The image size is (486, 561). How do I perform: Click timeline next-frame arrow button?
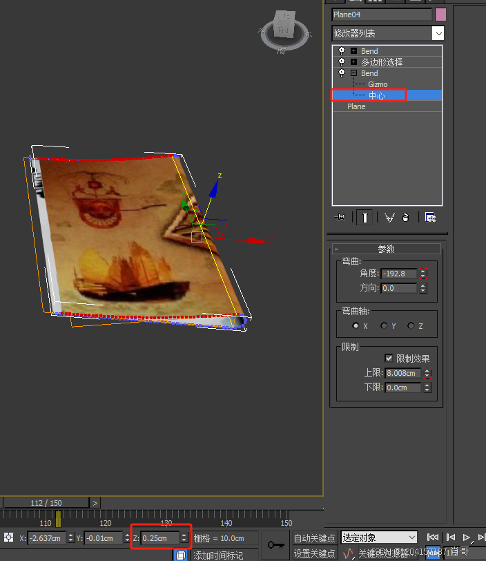[x=95, y=503]
